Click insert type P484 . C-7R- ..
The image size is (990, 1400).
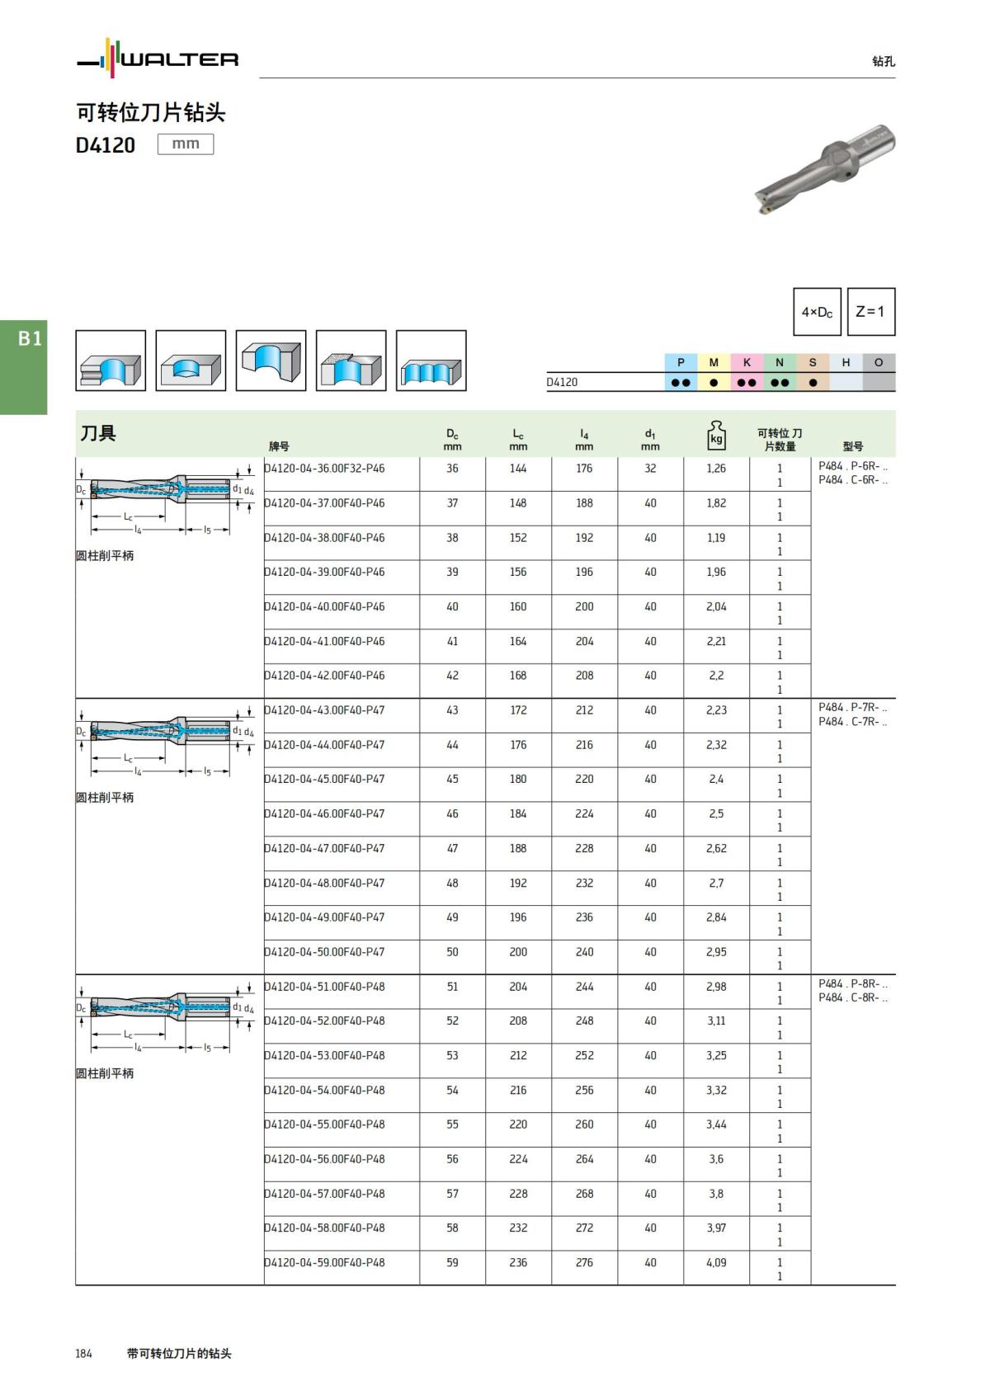tap(853, 722)
